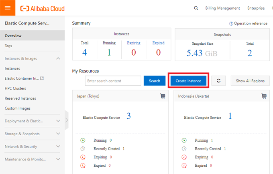Click the Running instances count 1 in Summary
Viewport: 273px width, 174px height.
109,52
